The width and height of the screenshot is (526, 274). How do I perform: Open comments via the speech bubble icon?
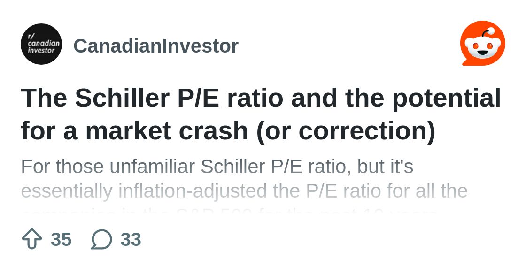[101, 239]
